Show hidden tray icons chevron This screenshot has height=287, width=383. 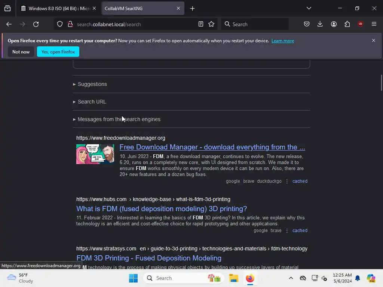point(291,278)
